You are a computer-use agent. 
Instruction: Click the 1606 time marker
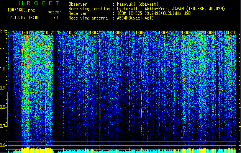tap(140, 33)
